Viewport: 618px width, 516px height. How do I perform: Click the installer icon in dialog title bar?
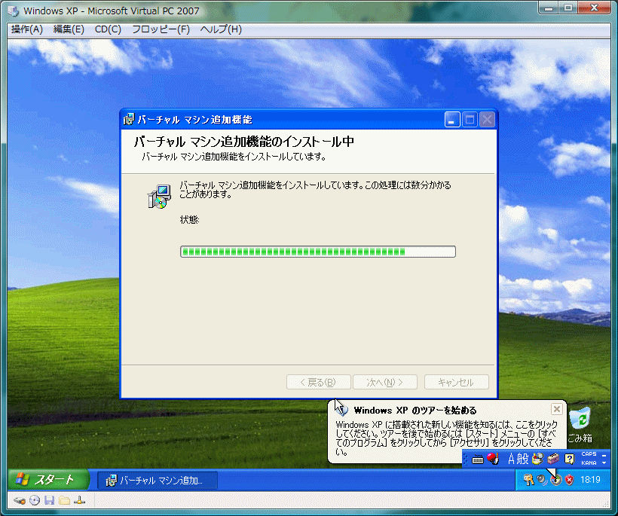point(128,119)
